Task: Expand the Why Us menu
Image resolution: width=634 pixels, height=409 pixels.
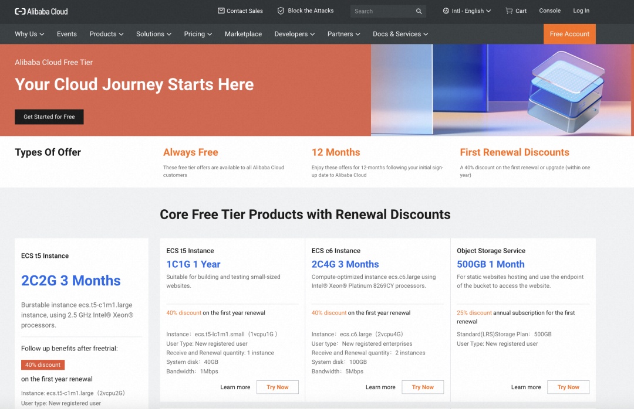Action: point(29,34)
